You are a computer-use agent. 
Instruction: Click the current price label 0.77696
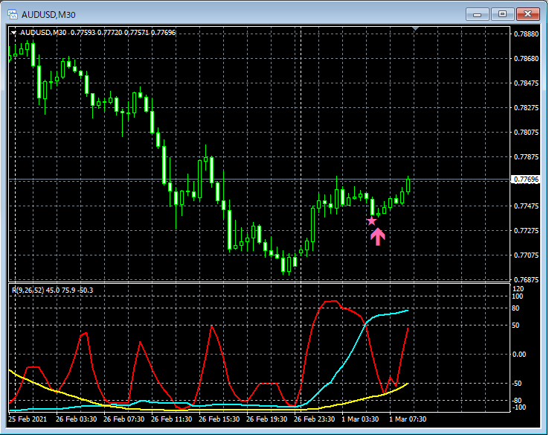coord(525,180)
